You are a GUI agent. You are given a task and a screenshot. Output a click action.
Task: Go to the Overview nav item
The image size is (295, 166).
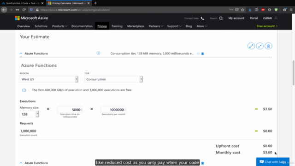24,26
